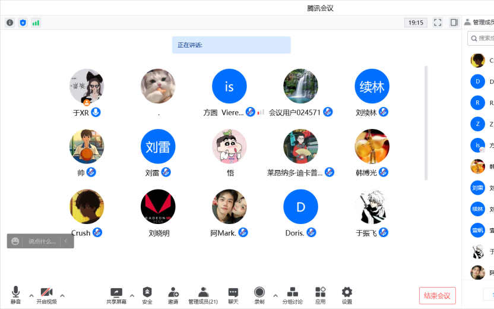Click muted mic icon beside 方圆 Viere...
This screenshot has height=309, width=494.
(x=251, y=112)
